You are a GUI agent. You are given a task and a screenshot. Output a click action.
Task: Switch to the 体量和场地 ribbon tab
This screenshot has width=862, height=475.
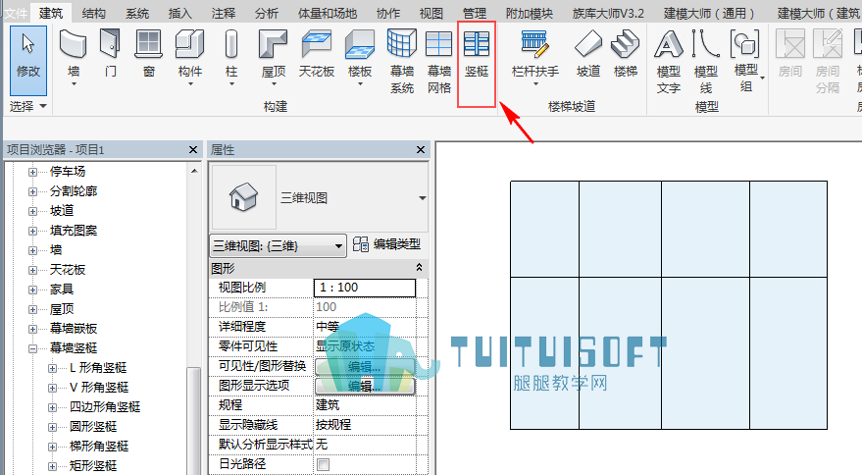[x=328, y=13]
